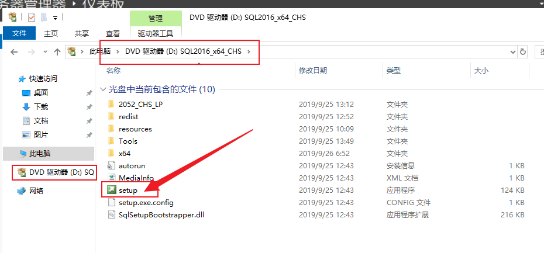Click the Back navigation arrow
Screen dimensions: 544x253
[14, 52]
